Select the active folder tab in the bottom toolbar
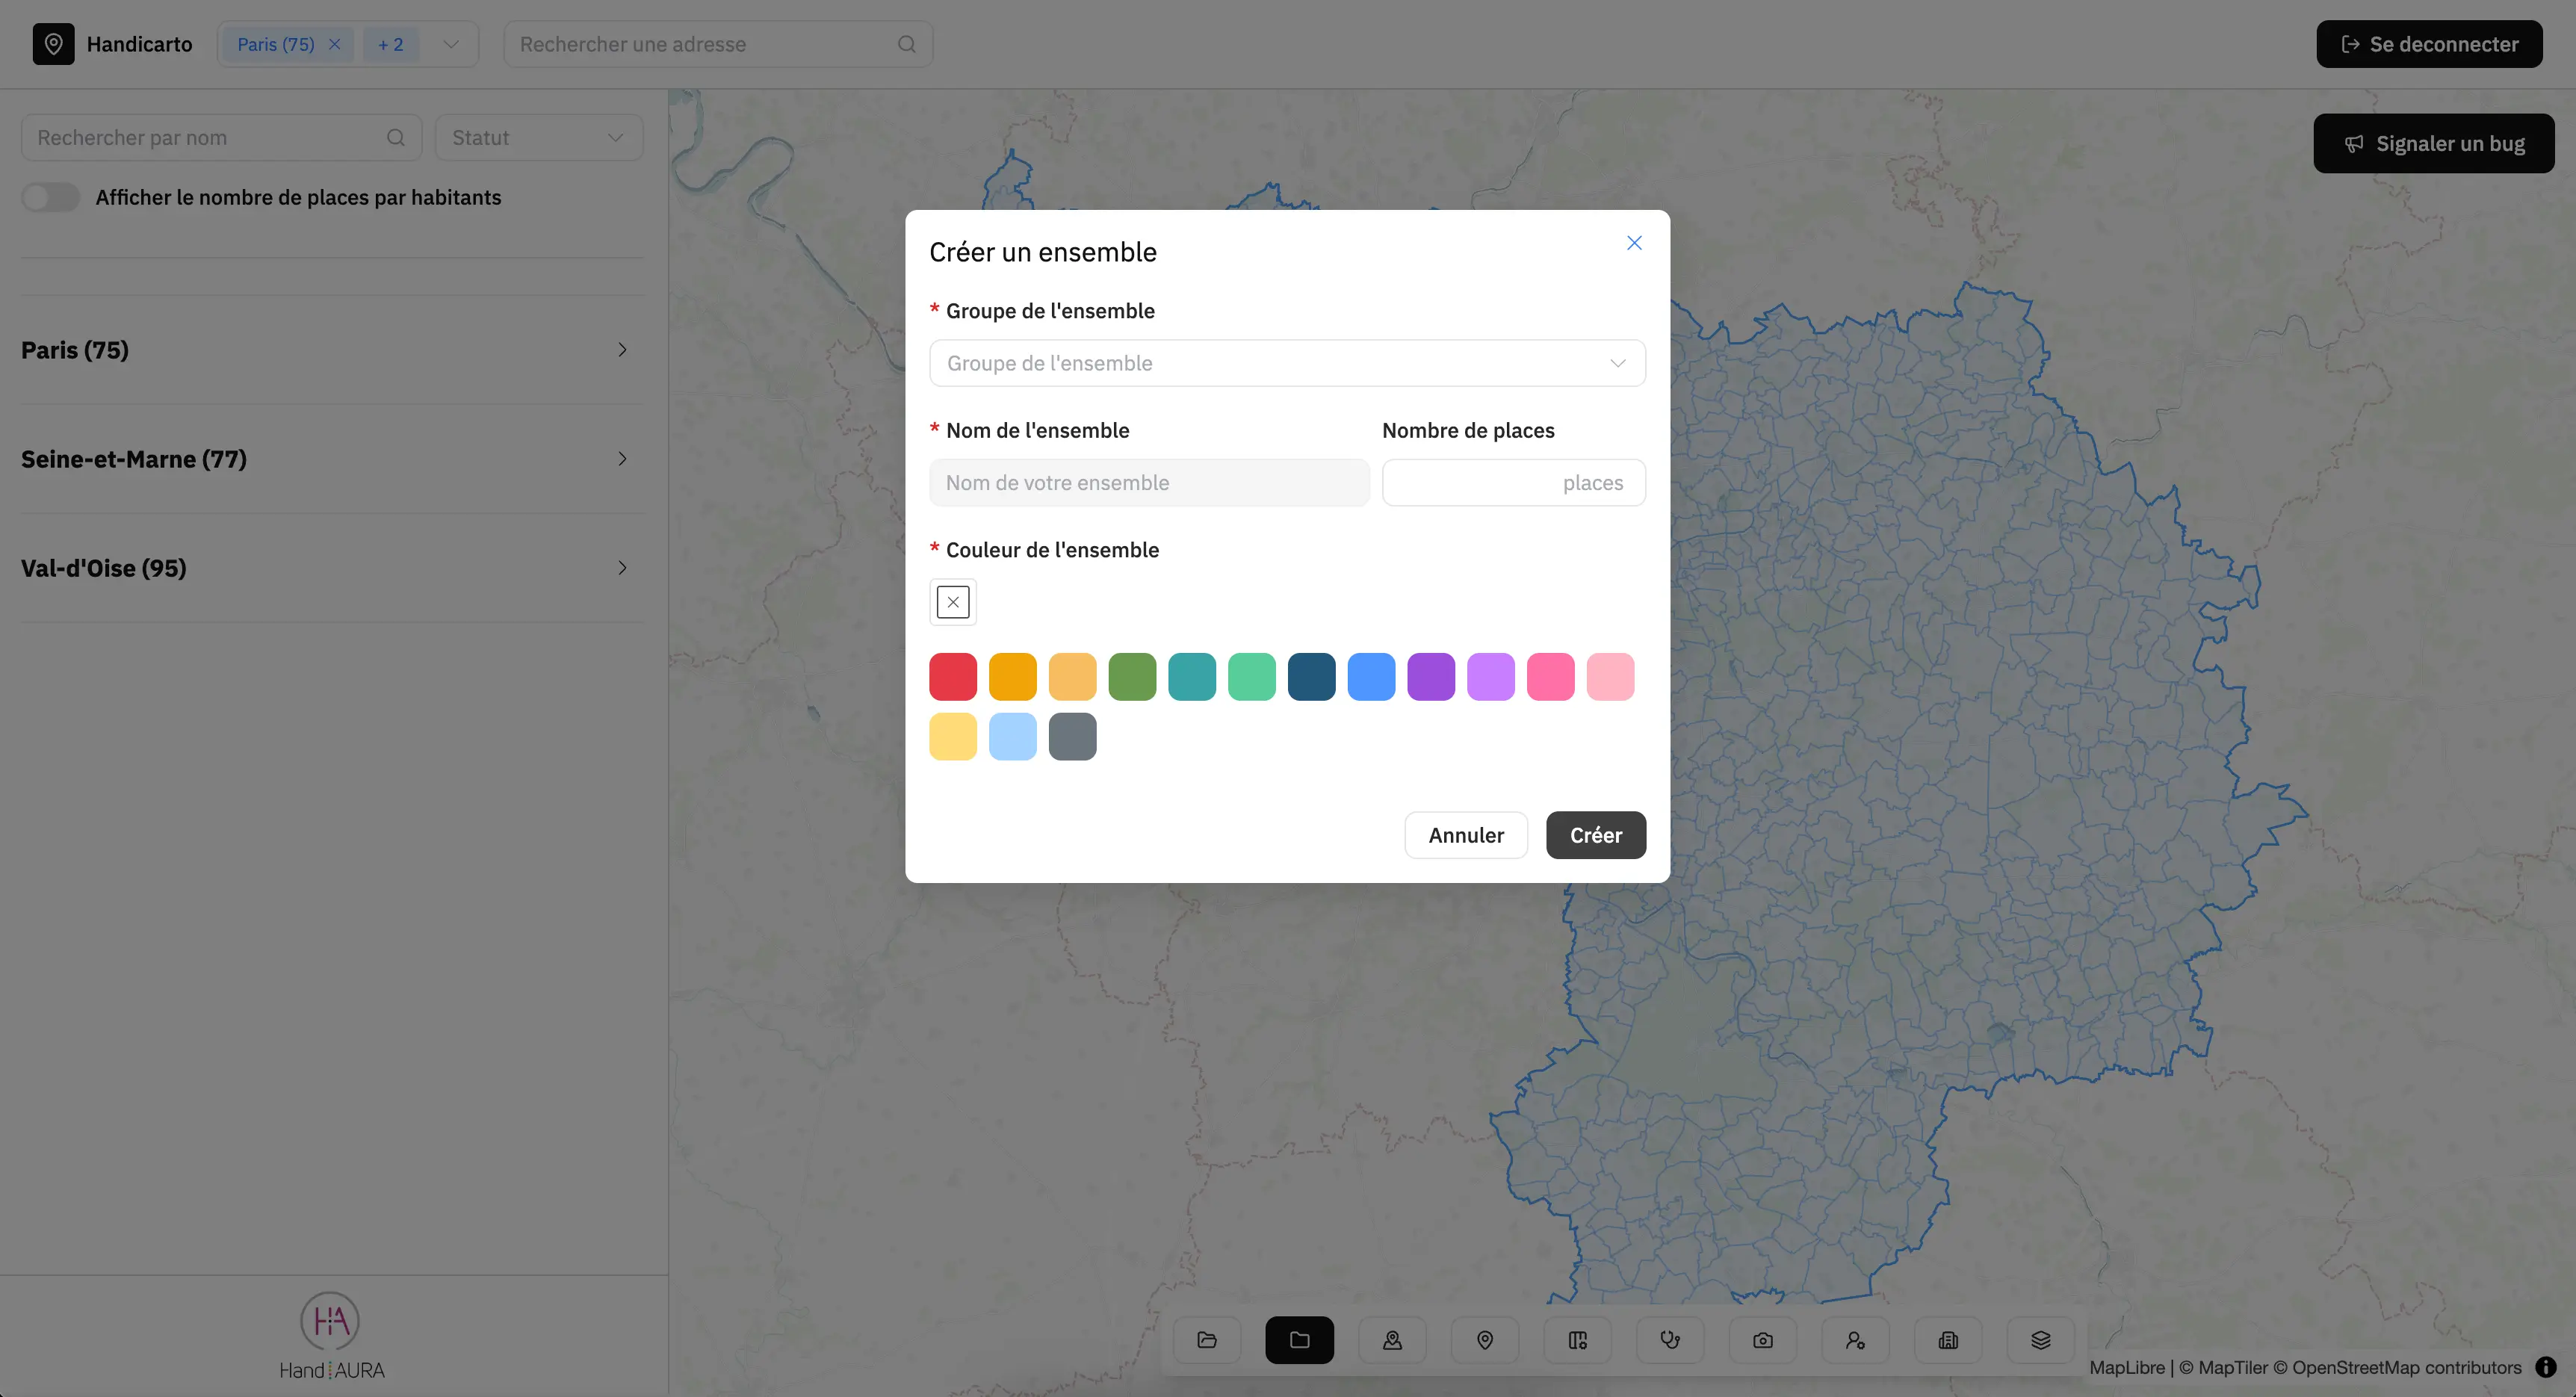2576x1397 pixels. pyautogui.click(x=1299, y=1340)
